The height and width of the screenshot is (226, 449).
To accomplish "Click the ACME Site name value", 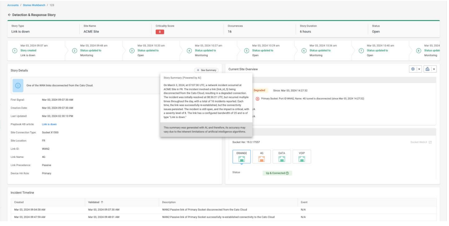I will click(x=91, y=32).
